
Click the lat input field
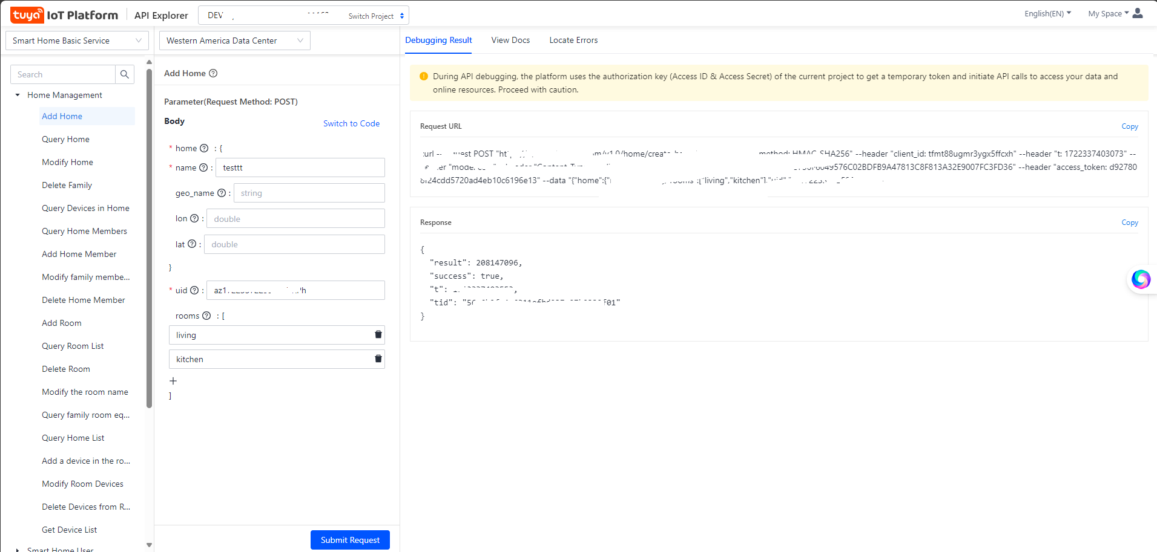tap(294, 244)
